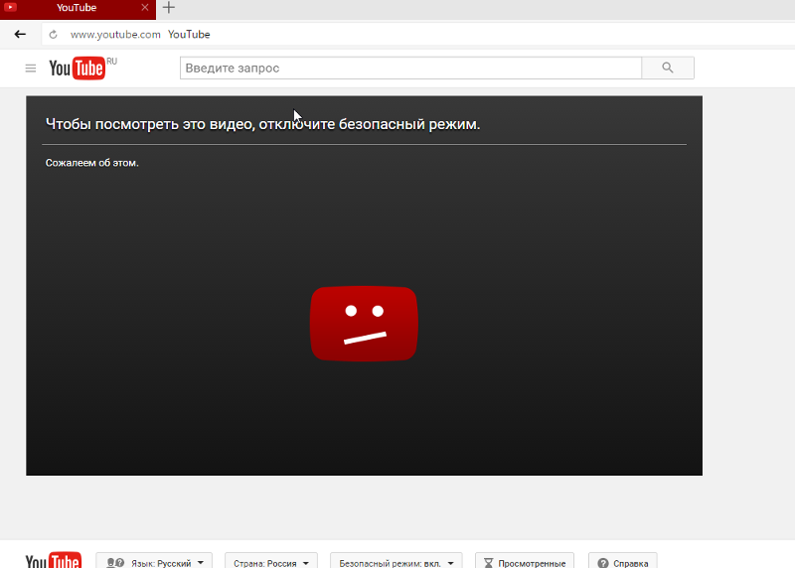Image resolution: width=795 pixels, height=568 pixels.
Task: Open the 'Язык: Русский' language dropdown
Action: 154,561
